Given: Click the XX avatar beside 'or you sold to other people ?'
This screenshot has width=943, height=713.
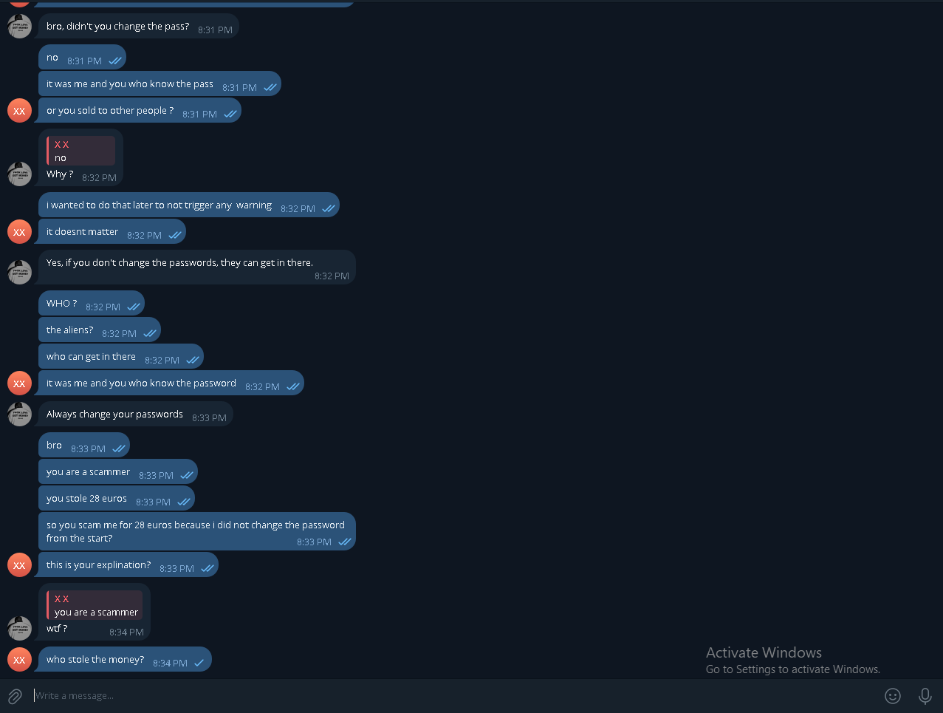Looking at the screenshot, I should 20,111.
